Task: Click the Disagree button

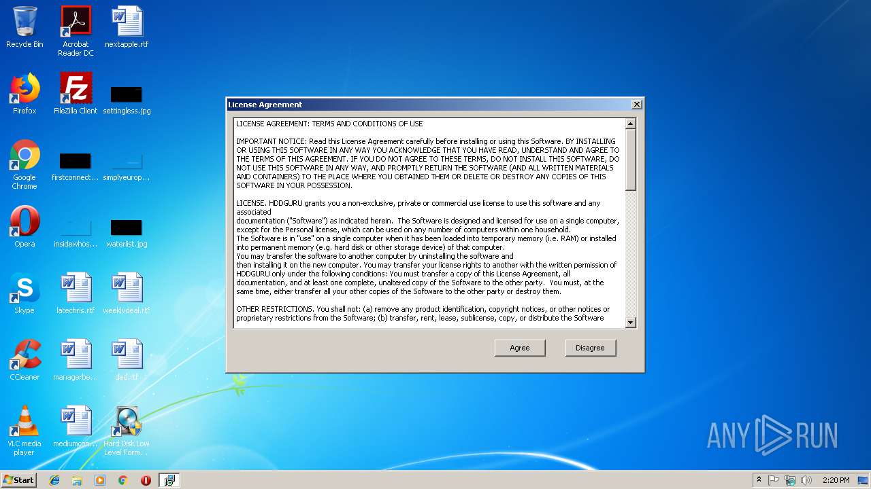Action: [590, 348]
